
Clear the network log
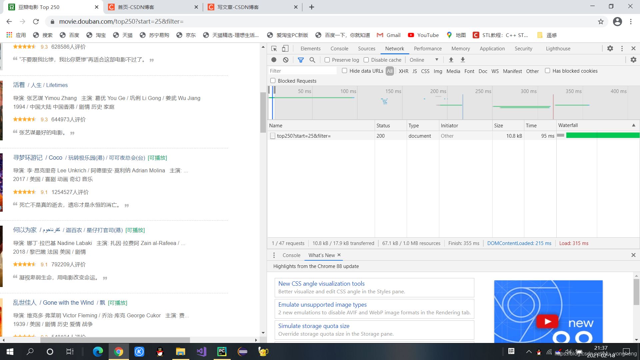tap(286, 60)
